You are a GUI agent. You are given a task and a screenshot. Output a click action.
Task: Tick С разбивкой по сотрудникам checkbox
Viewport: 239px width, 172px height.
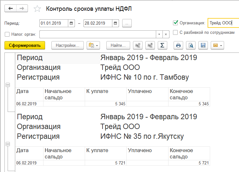point(175,32)
